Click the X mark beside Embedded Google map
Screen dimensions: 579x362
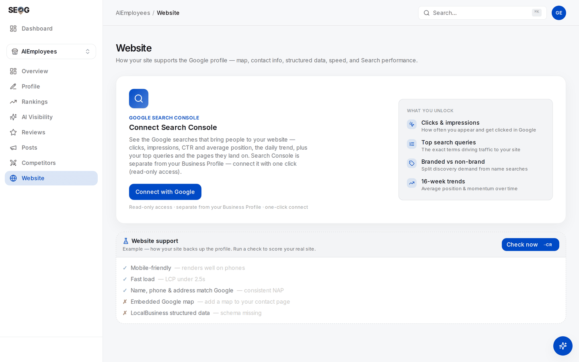click(125, 302)
